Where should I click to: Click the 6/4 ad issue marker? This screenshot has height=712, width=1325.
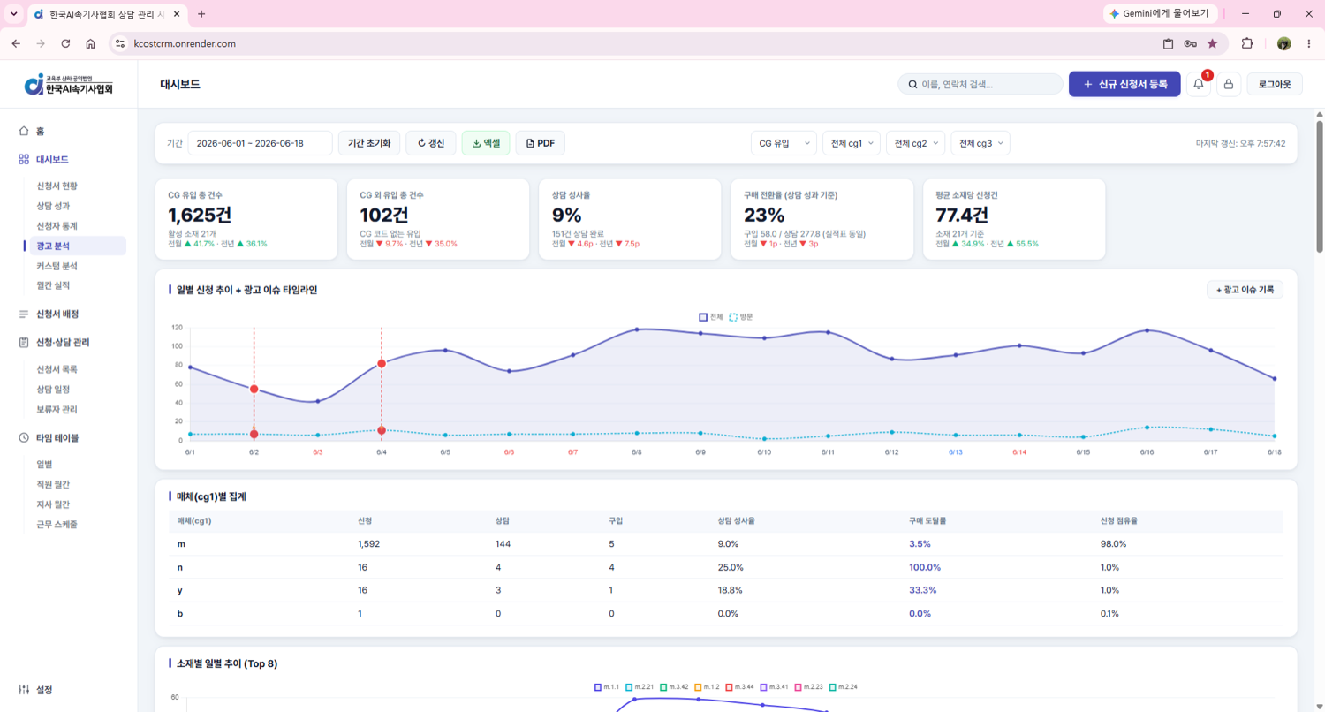click(x=382, y=363)
